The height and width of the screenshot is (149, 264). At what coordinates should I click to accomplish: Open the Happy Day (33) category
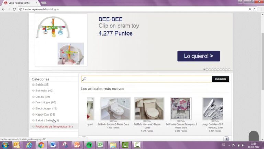point(45,115)
